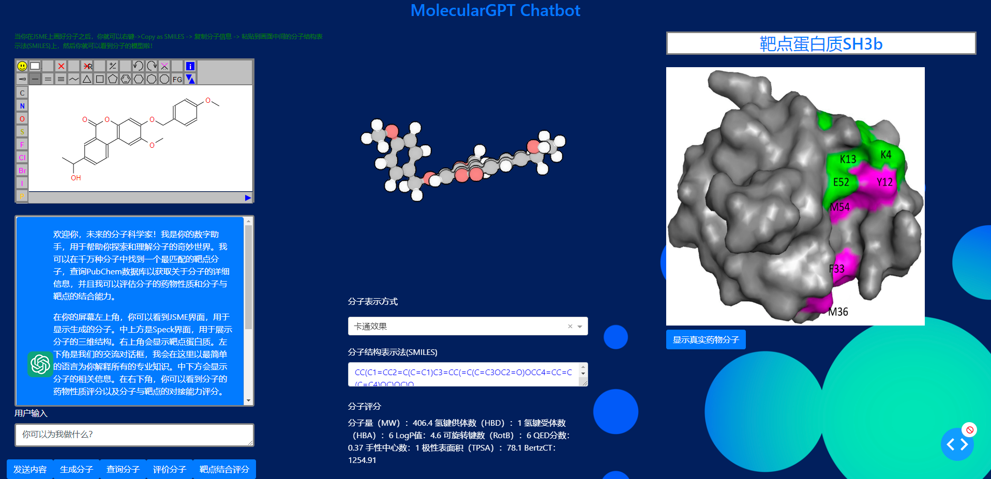The width and height of the screenshot is (991, 479).
Task: Click the chat scrollbar down arrow
Action: pyautogui.click(x=248, y=400)
